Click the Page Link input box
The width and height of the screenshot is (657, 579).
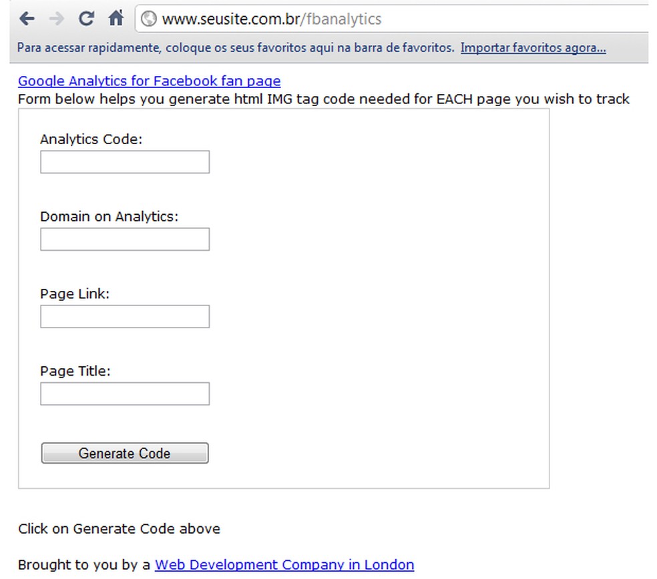(x=124, y=316)
